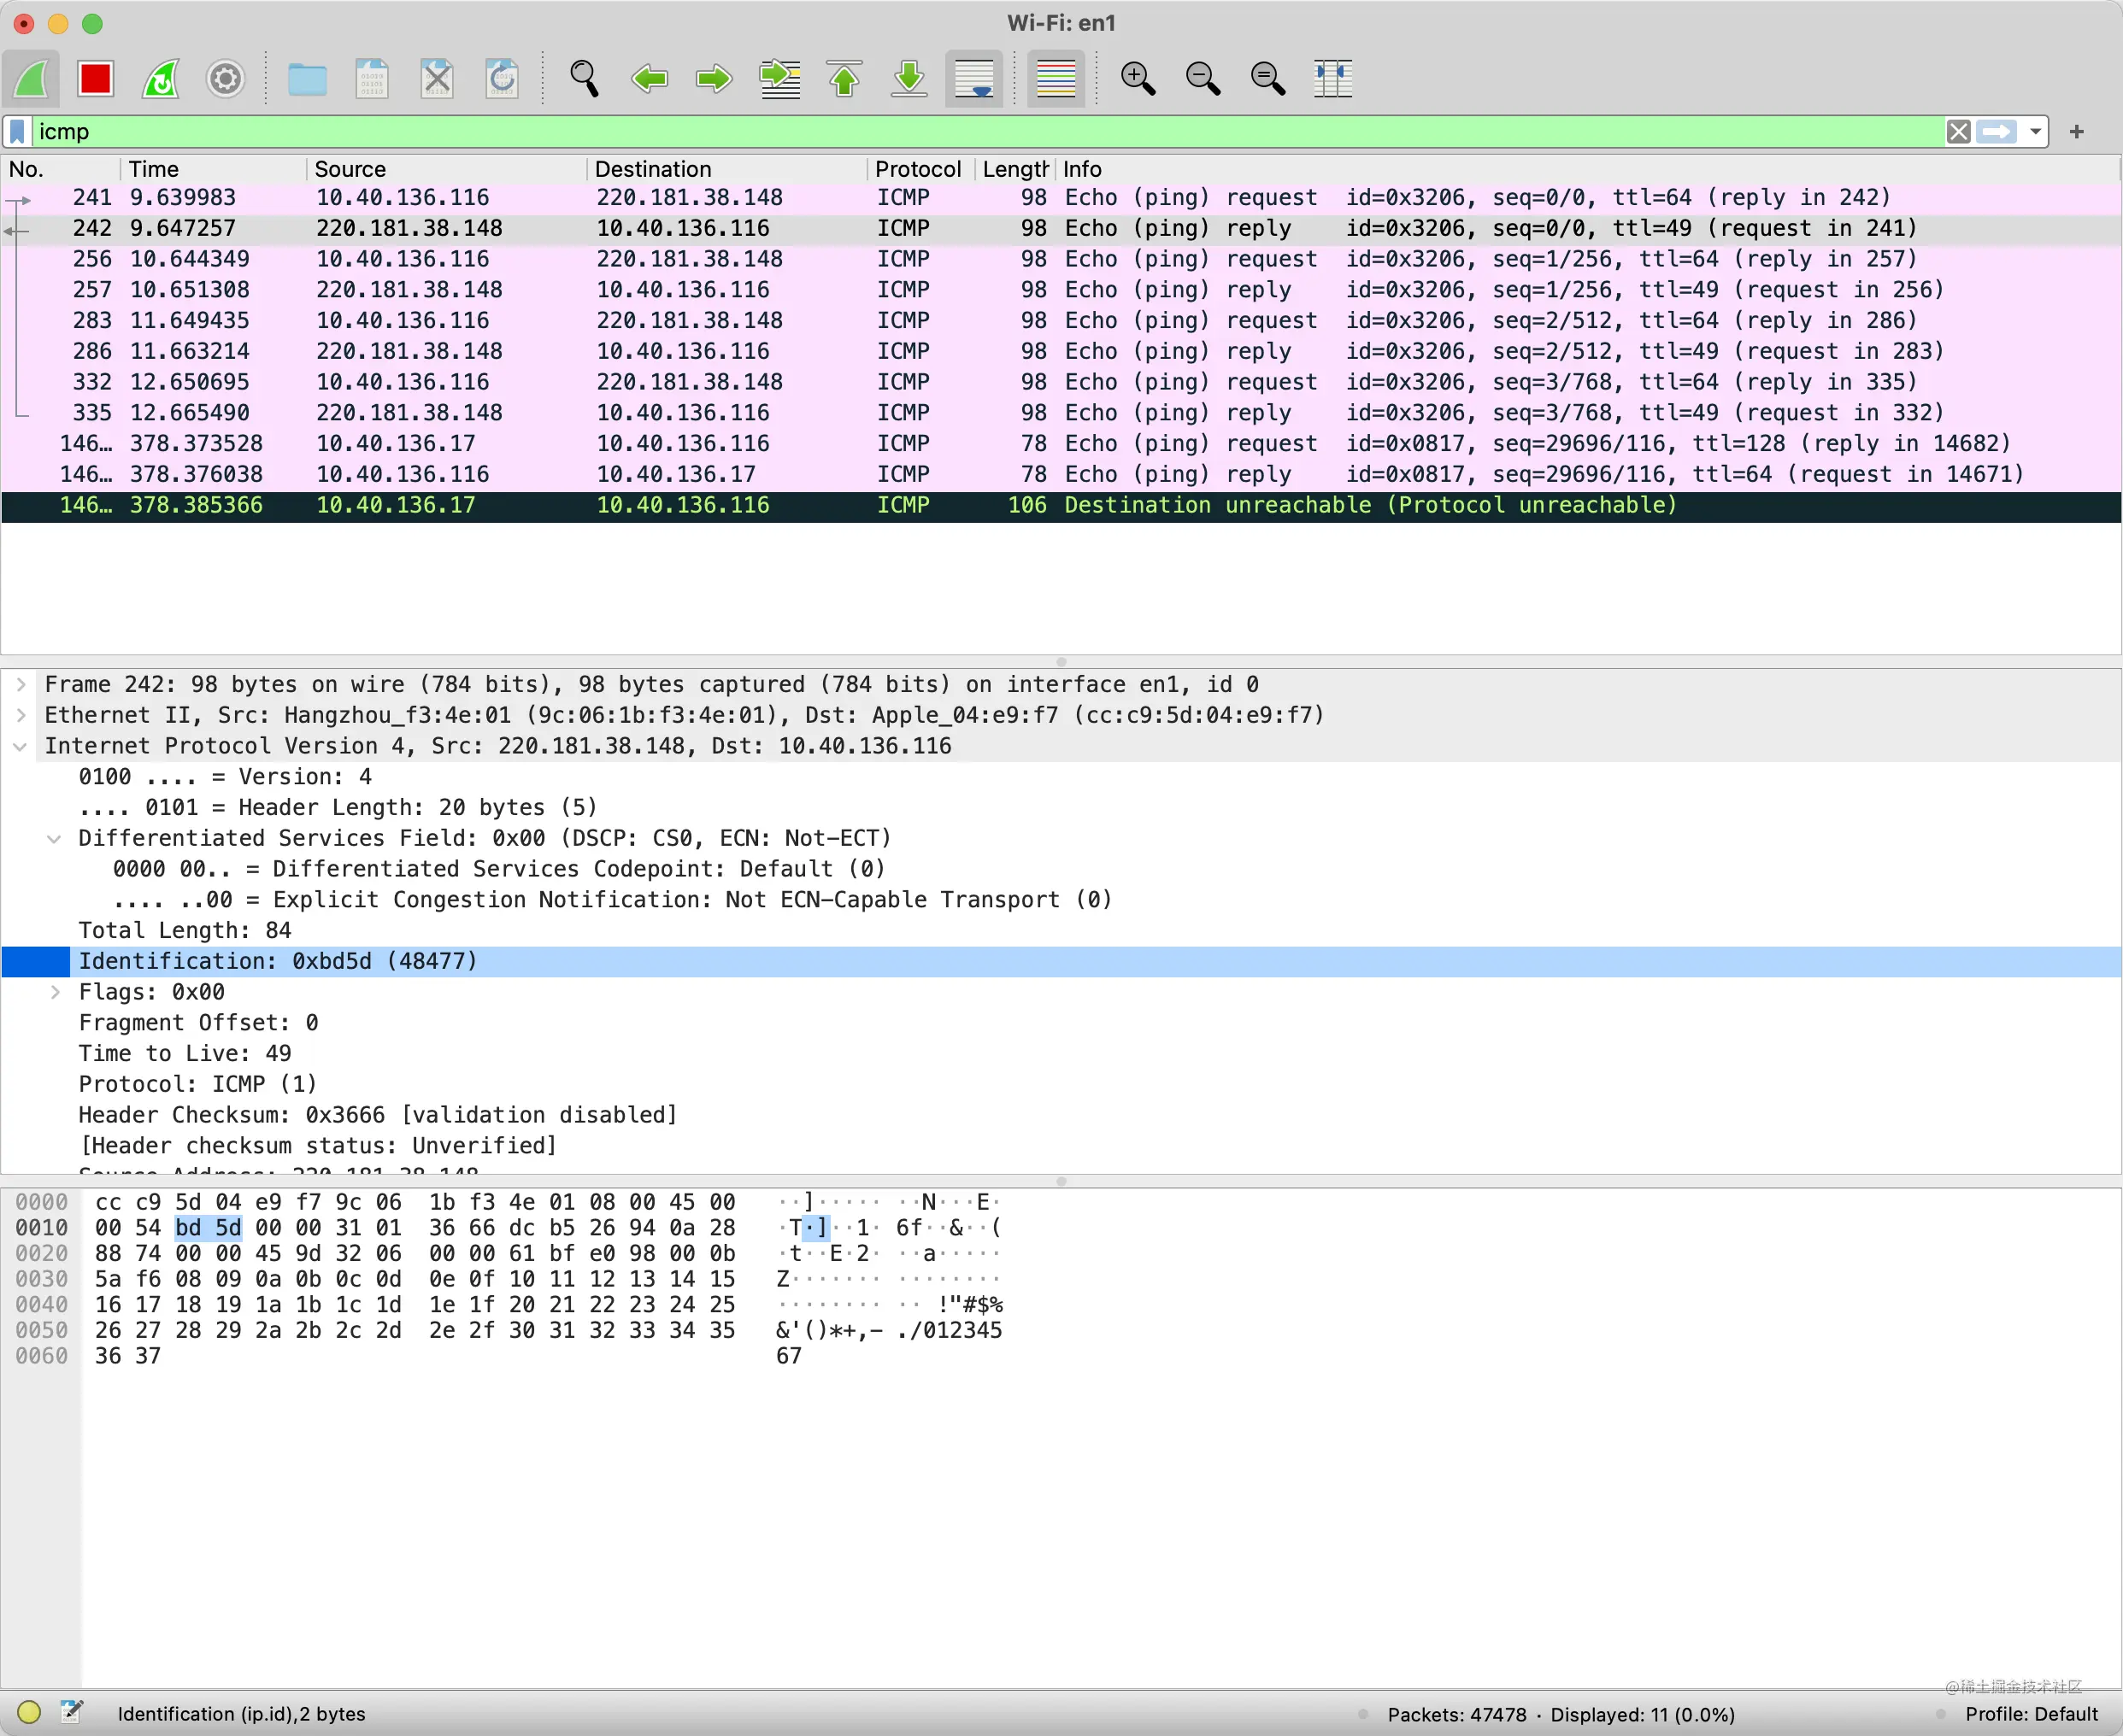Sort by Destination column header
2123x1736 pixels.
727,169
